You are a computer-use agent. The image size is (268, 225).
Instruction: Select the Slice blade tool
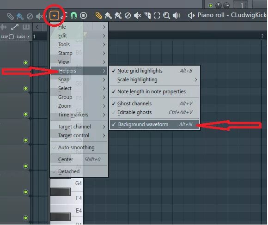147,16
